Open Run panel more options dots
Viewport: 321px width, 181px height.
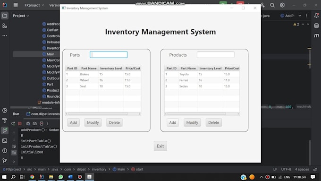click(x=48, y=123)
